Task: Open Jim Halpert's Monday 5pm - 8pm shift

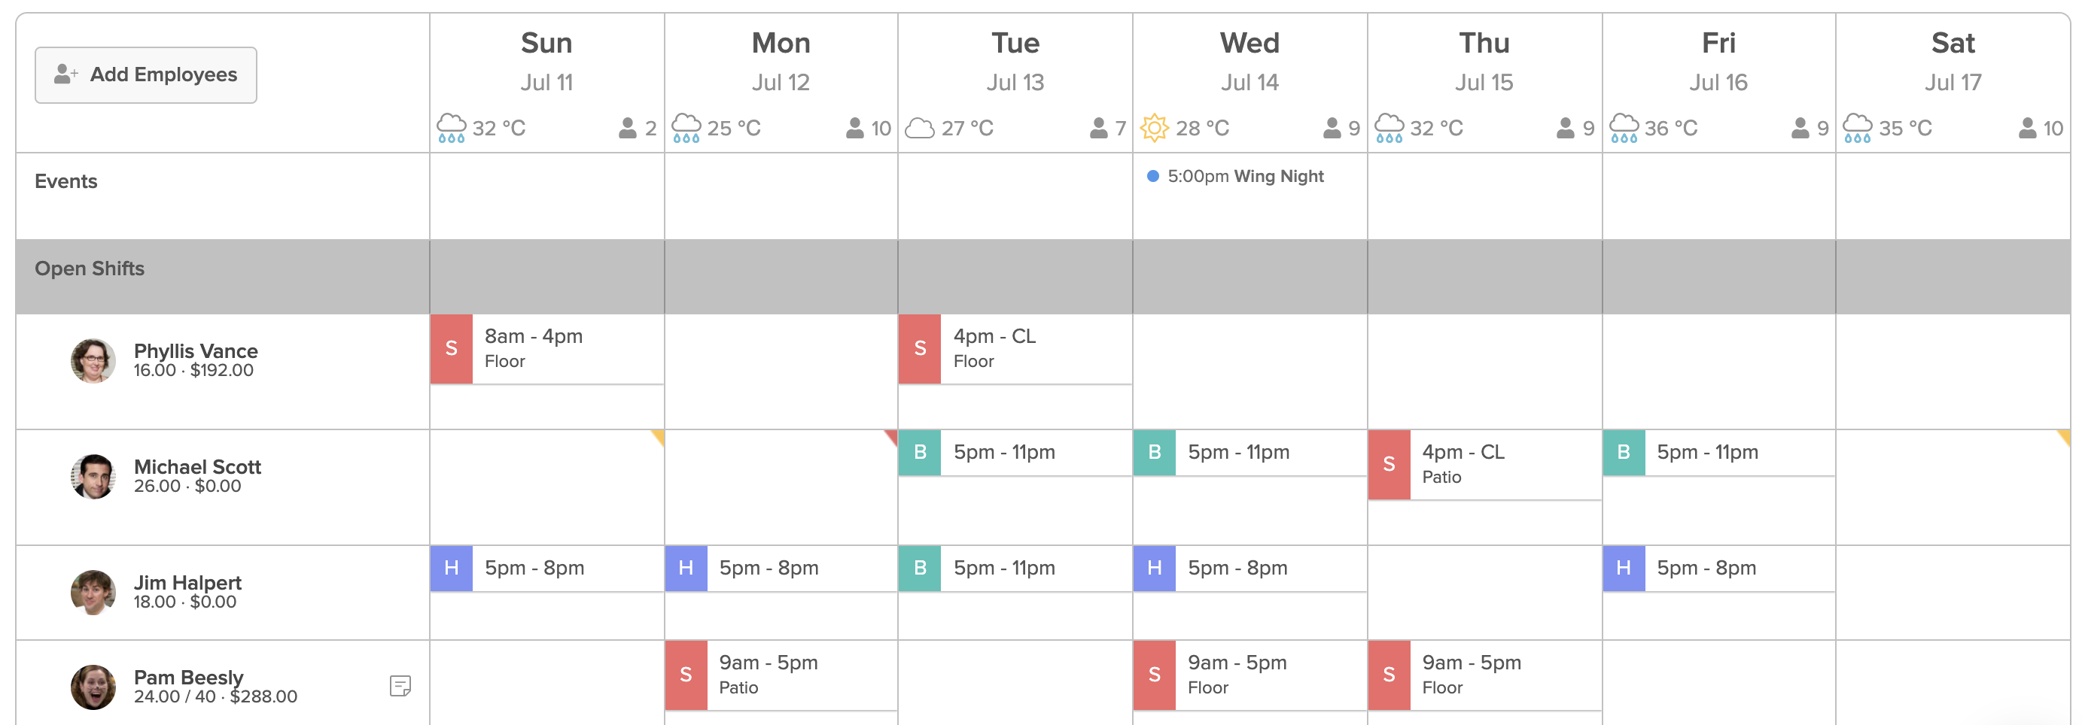Action: [781, 569]
